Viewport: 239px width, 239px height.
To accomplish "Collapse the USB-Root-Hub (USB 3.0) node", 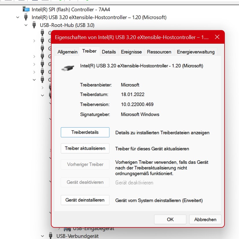I will (x=26, y=25).
